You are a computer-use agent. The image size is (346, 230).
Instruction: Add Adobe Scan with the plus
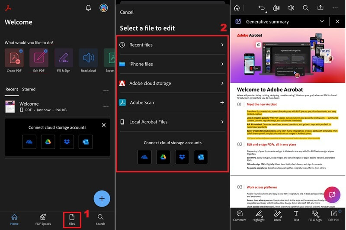(222, 103)
